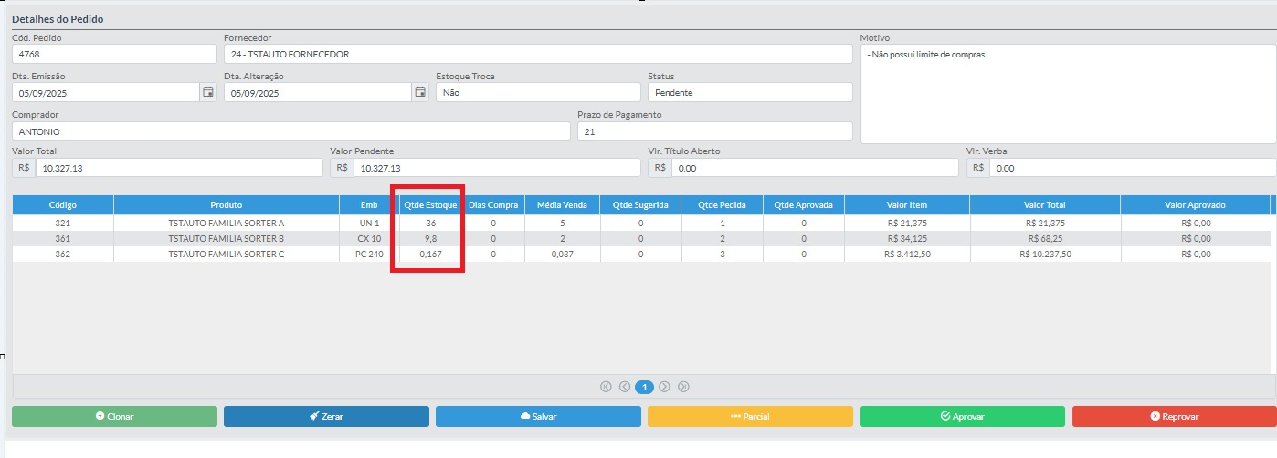This screenshot has width=1277, height=458.
Task: Sort by Valor Aprovado column header
Action: 1195,205
